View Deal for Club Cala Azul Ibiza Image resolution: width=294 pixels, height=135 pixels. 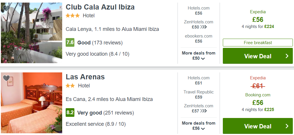[x=258, y=56]
